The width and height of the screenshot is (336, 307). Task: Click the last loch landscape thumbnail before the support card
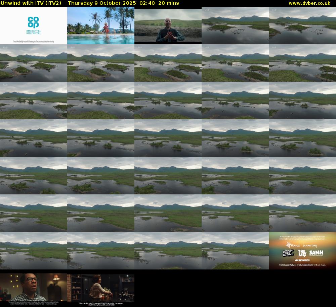[x=235, y=251]
